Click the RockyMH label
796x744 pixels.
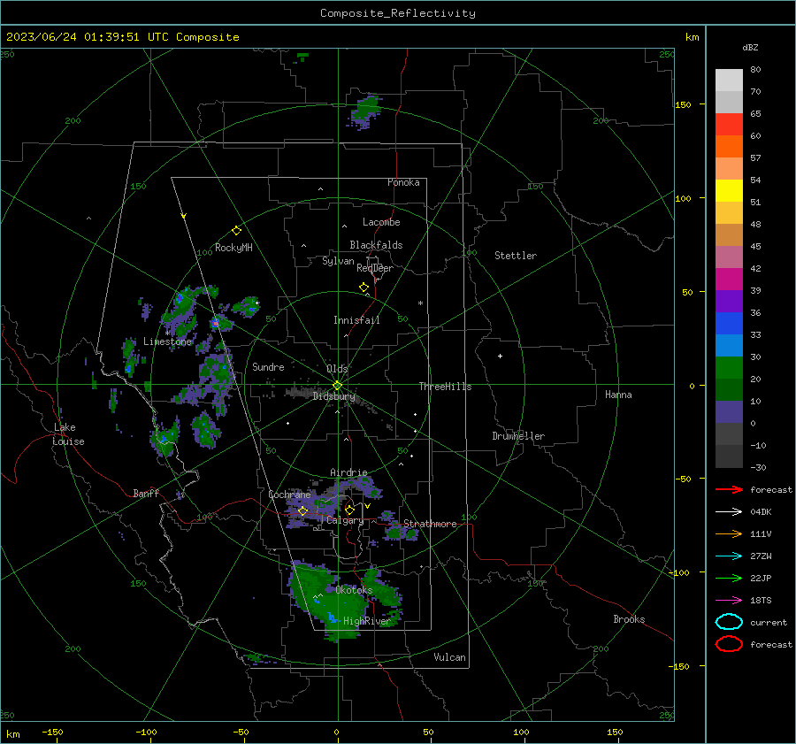[x=233, y=248]
